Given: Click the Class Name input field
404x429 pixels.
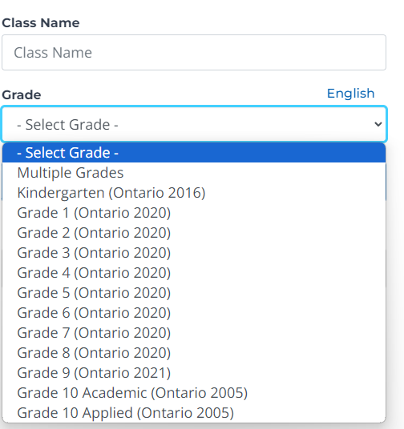Looking at the screenshot, I should 194,52.
